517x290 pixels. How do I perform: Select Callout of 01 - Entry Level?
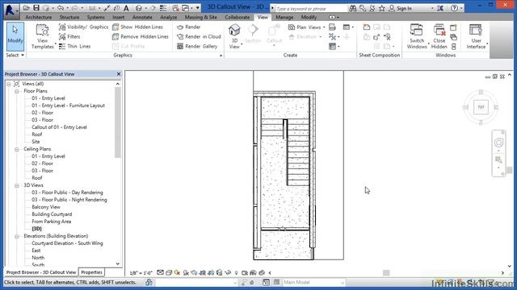pyautogui.click(x=59, y=127)
